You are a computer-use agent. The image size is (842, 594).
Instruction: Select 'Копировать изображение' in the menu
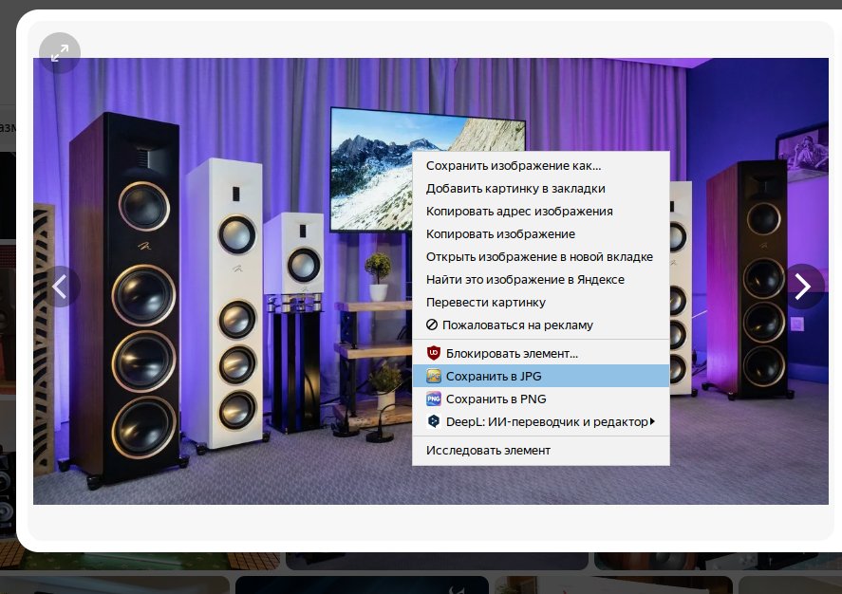[x=500, y=234]
